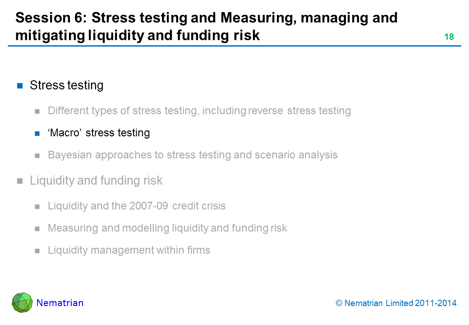The width and height of the screenshot is (469, 325).
Task: Click the bullet beside 'Different types of stress testing'
Action: [x=38, y=111]
